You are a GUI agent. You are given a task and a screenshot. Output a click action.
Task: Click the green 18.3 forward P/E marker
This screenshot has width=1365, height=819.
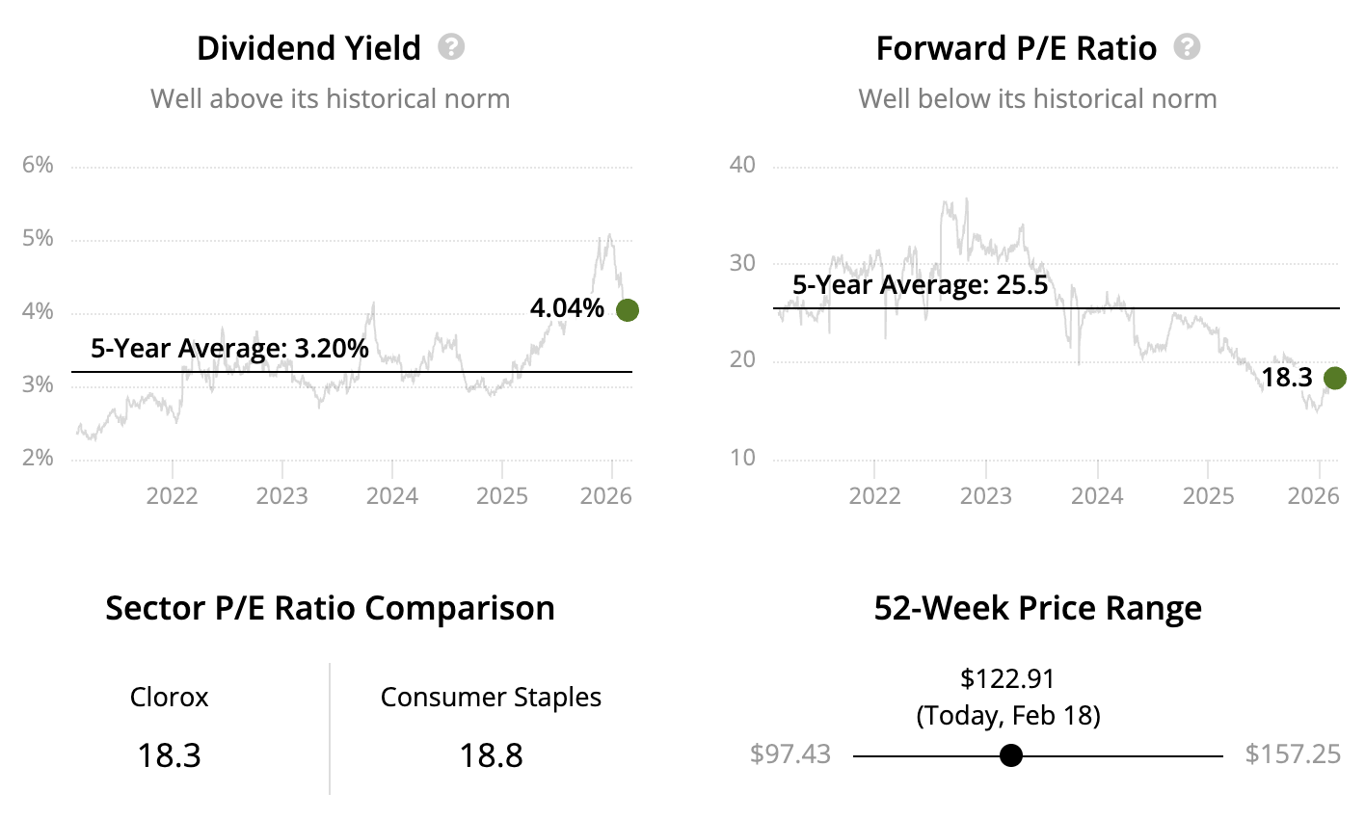(1334, 379)
